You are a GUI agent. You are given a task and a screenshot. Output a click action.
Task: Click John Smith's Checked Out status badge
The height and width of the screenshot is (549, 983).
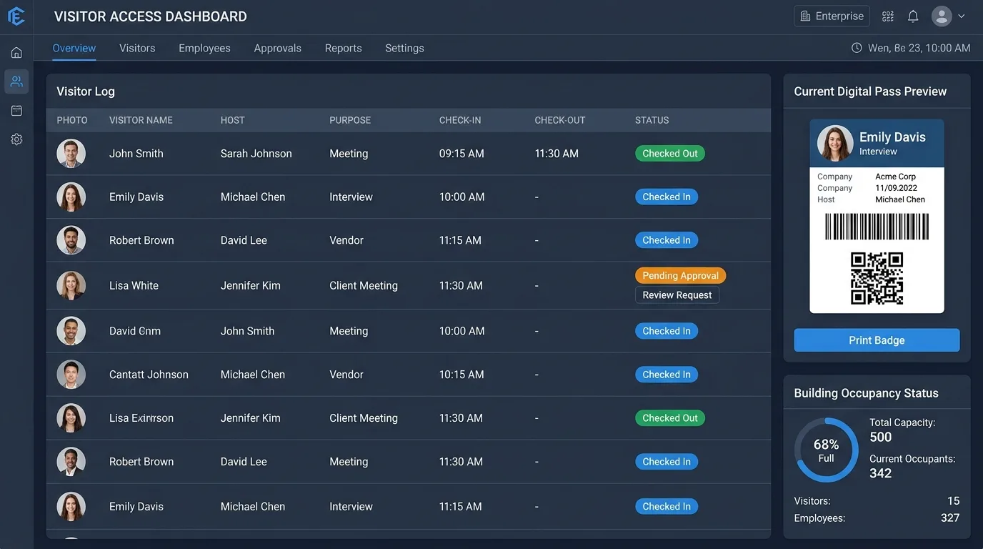(670, 153)
